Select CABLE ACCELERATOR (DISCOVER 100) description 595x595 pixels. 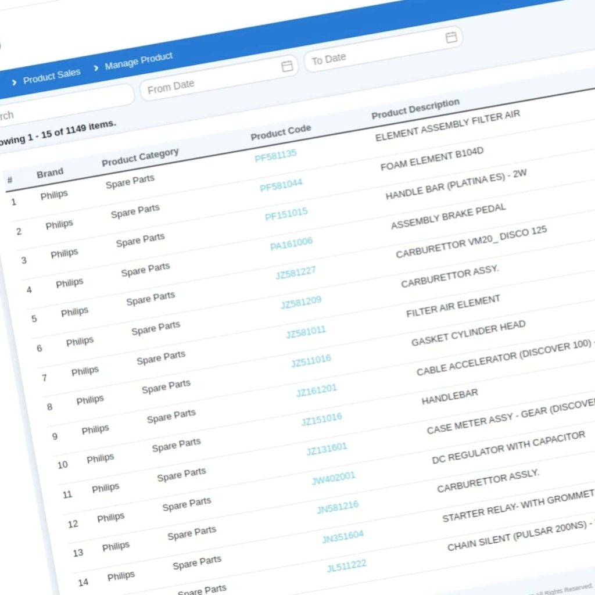point(504,357)
